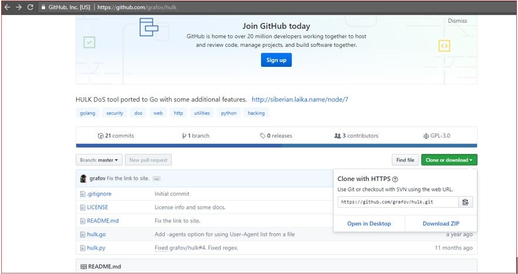
Task: Go forward with the browser forward arrow
Action: click(19, 7)
